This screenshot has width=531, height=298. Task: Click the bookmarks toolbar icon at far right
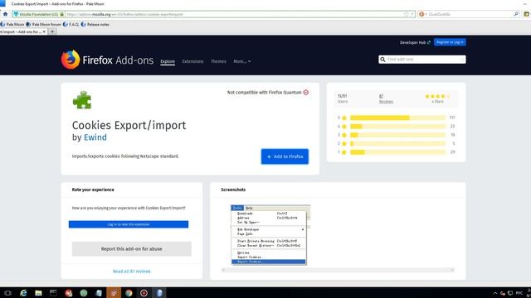[x=527, y=14]
